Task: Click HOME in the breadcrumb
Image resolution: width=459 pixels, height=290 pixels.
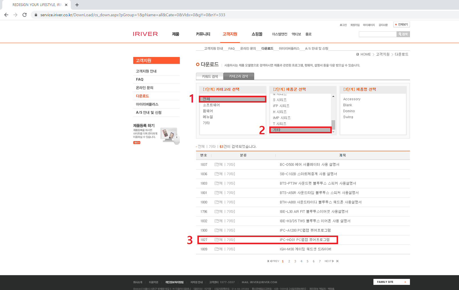Action: [x=365, y=54]
